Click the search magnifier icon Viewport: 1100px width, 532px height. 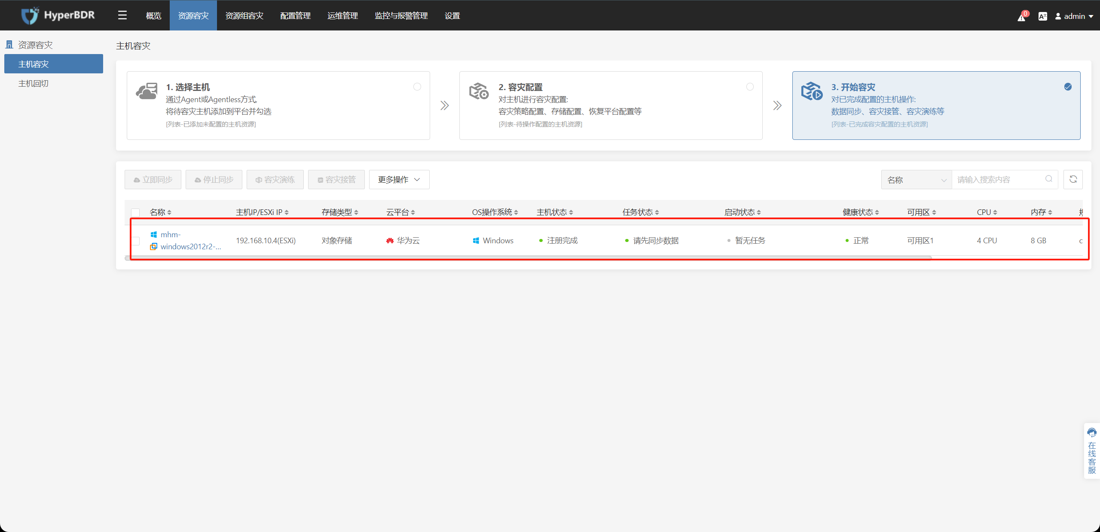pos(1049,179)
